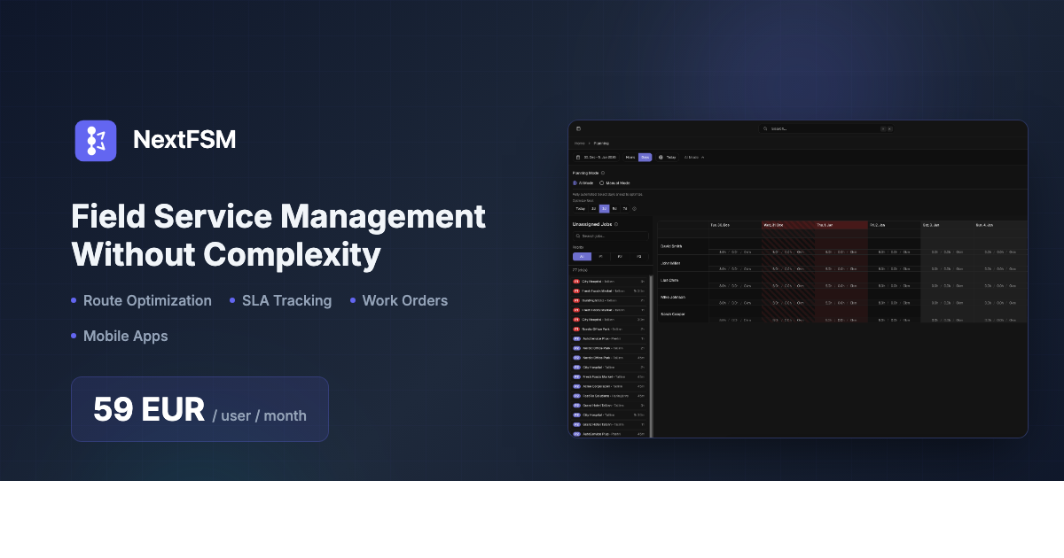Click the 59 EUR per user price box
Image resolution: width=1064 pixels, height=558 pixels.
199,409
